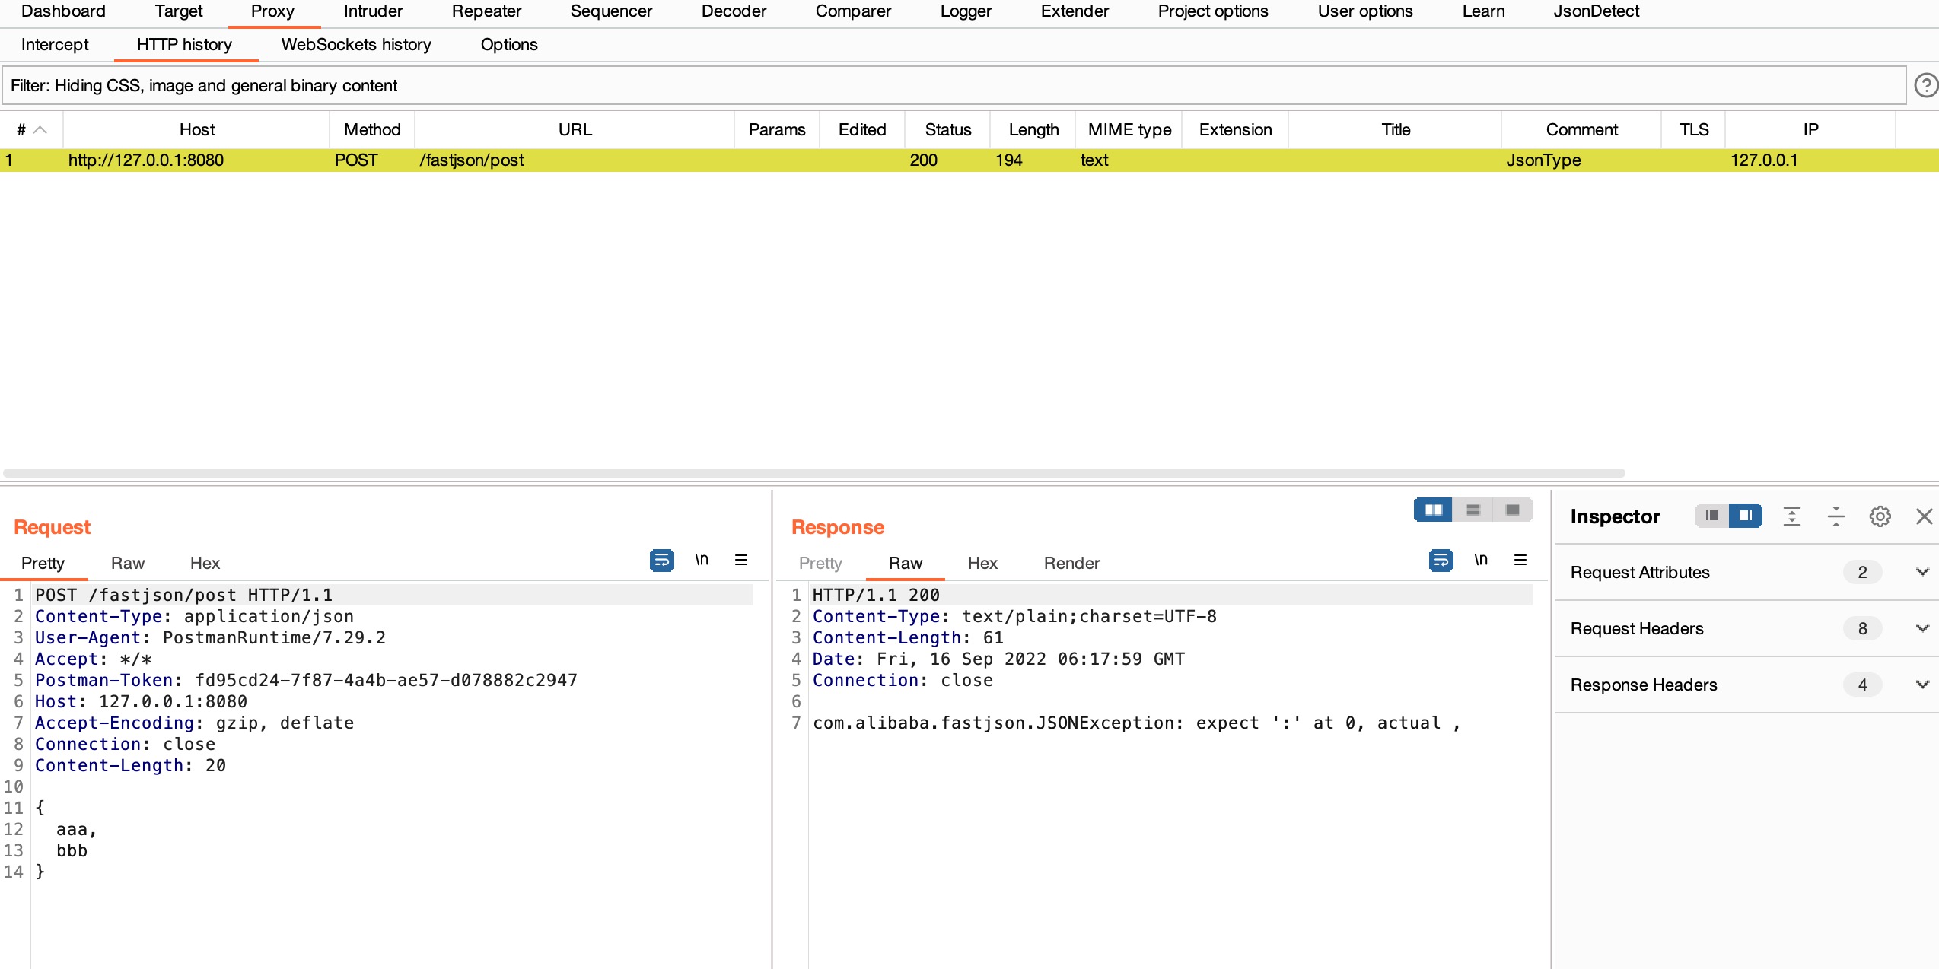The width and height of the screenshot is (1939, 969).
Task: Expand the Response Headers section
Action: [1922, 685]
